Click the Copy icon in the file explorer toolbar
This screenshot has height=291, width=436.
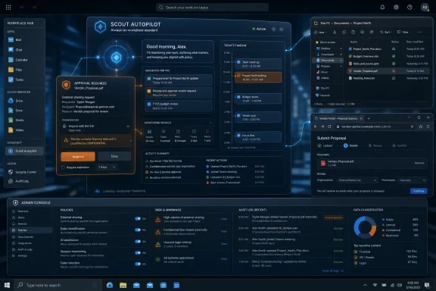coord(344,33)
